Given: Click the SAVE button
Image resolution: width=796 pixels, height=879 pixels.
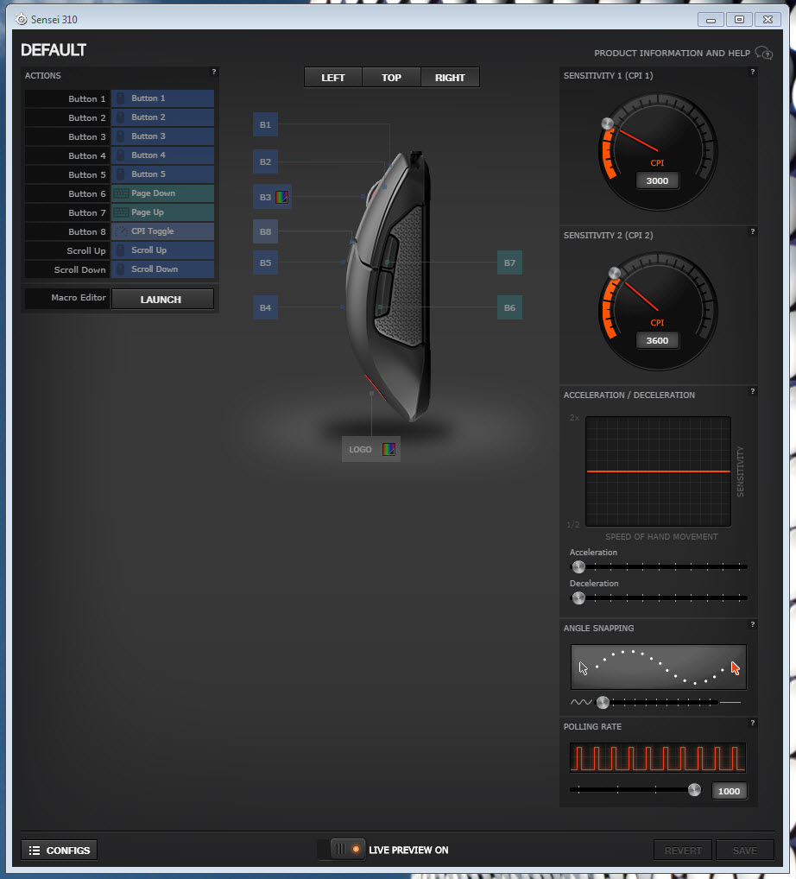Looking at the screenshot, I should (x=745, y=851).
